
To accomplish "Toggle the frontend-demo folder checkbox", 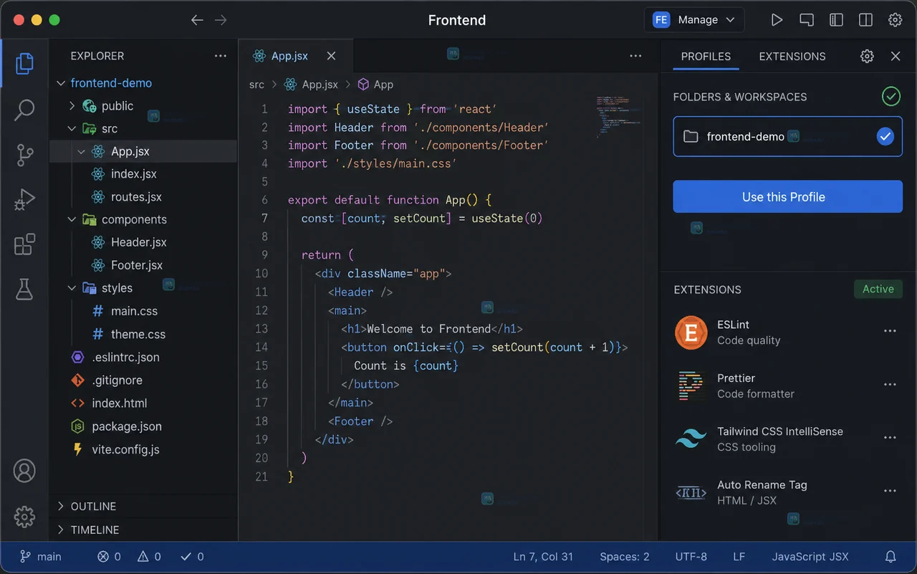I will pyautogui.click(x=885, y=136).
